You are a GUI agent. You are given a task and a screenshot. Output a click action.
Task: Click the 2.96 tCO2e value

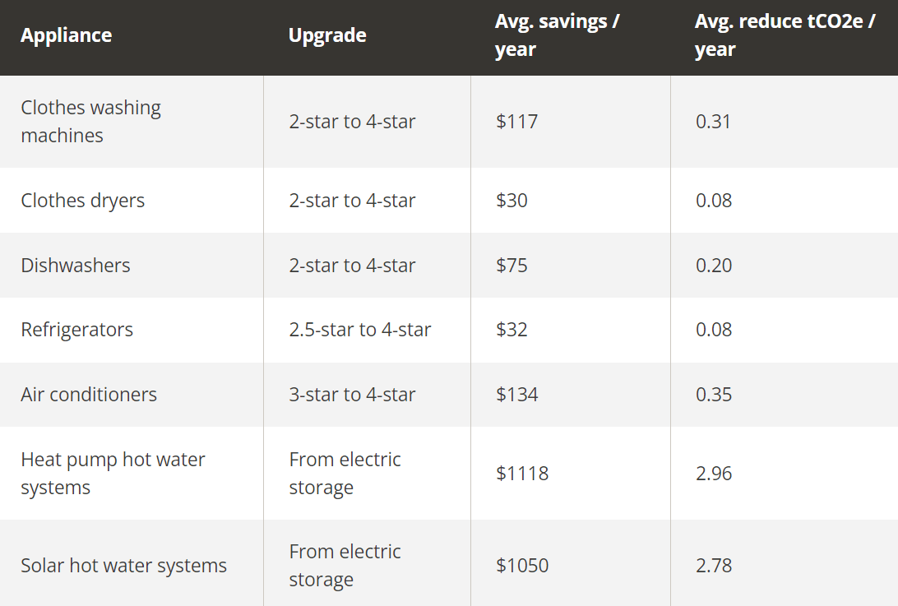713,473
